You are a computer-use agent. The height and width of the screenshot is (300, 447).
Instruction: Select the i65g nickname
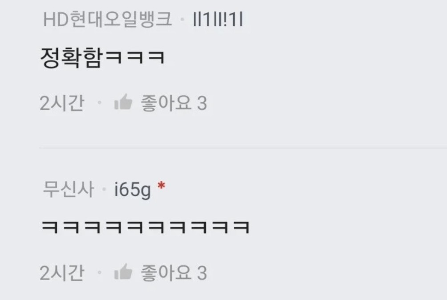coord(132,190)
